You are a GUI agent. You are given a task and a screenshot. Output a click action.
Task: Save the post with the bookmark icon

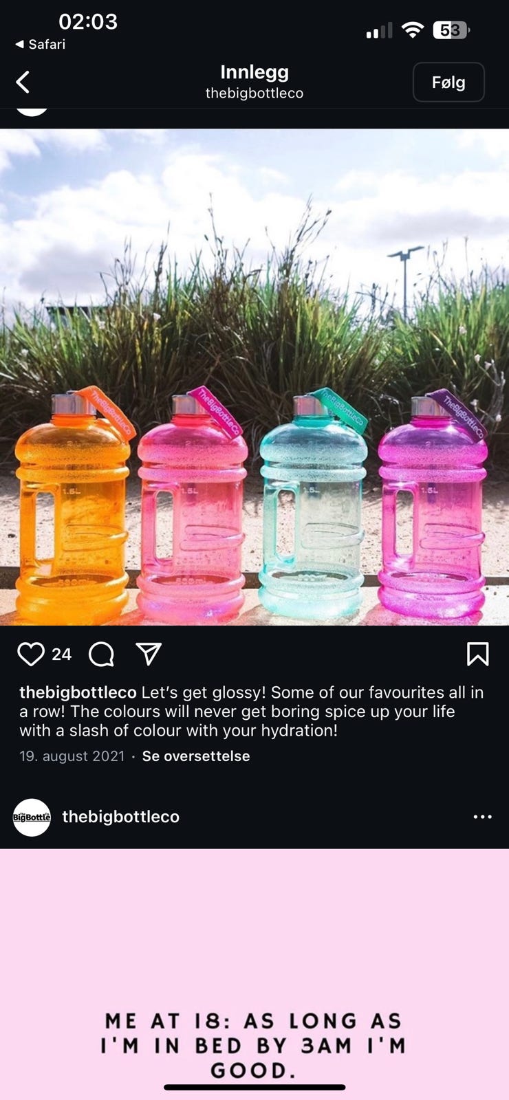tap(477, 654)
